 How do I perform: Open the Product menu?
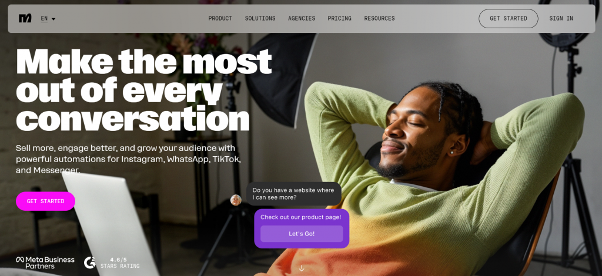tap(220, 18)
